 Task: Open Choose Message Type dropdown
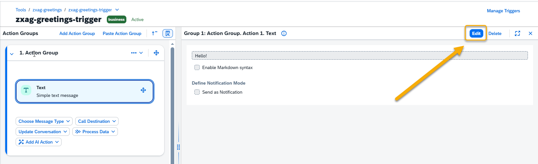point(44,121)
